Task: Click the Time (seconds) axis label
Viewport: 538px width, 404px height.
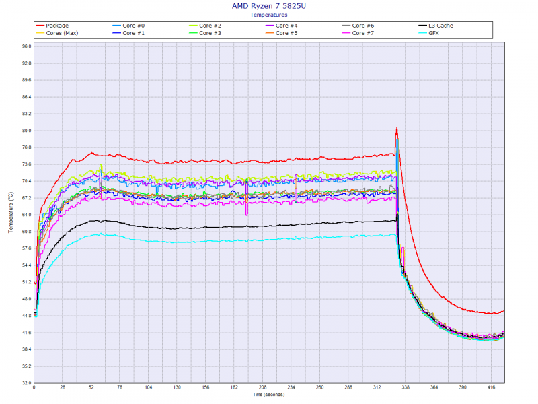Action: coord(268,395)
